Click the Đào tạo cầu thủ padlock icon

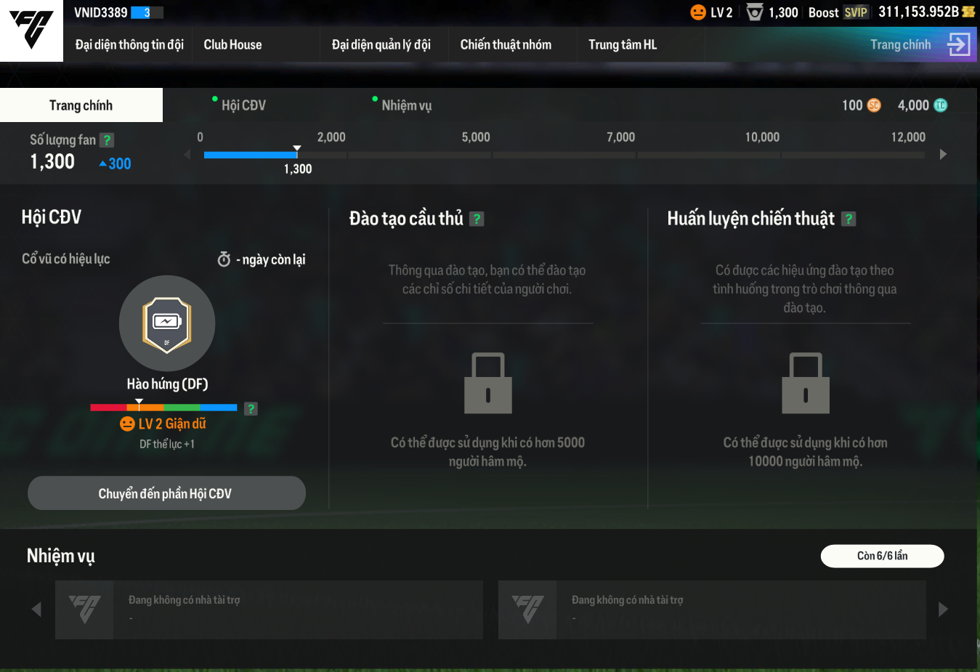(x=488, y=384)
